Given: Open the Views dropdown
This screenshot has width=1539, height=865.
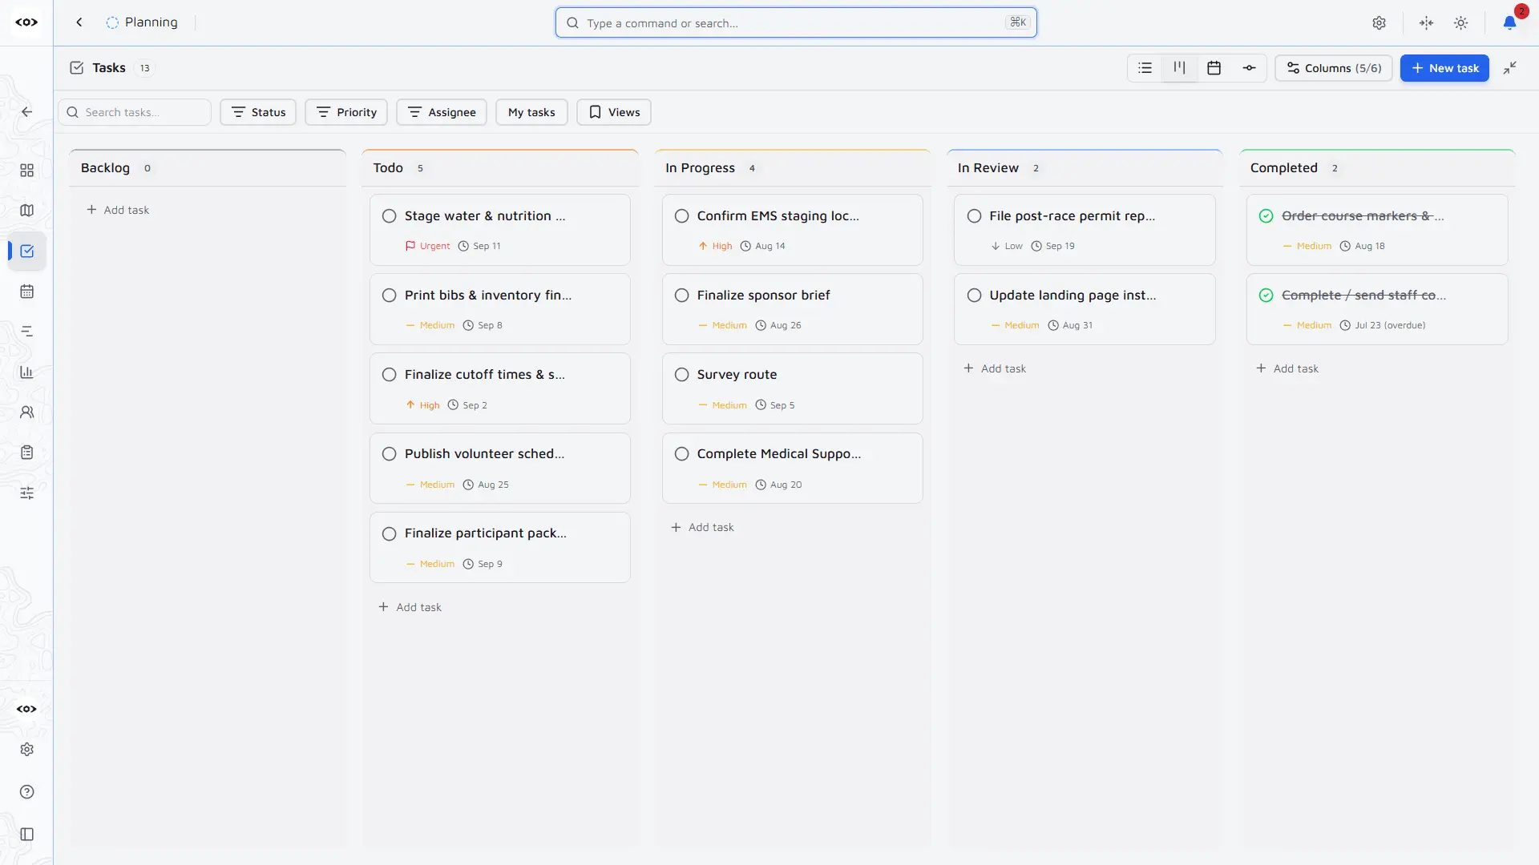Looking at the screenshot, I should pos(614,112).
